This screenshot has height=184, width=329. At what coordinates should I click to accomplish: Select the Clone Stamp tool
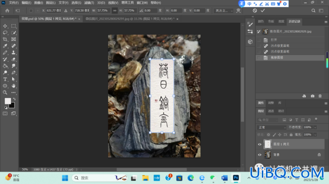(14, 53)
